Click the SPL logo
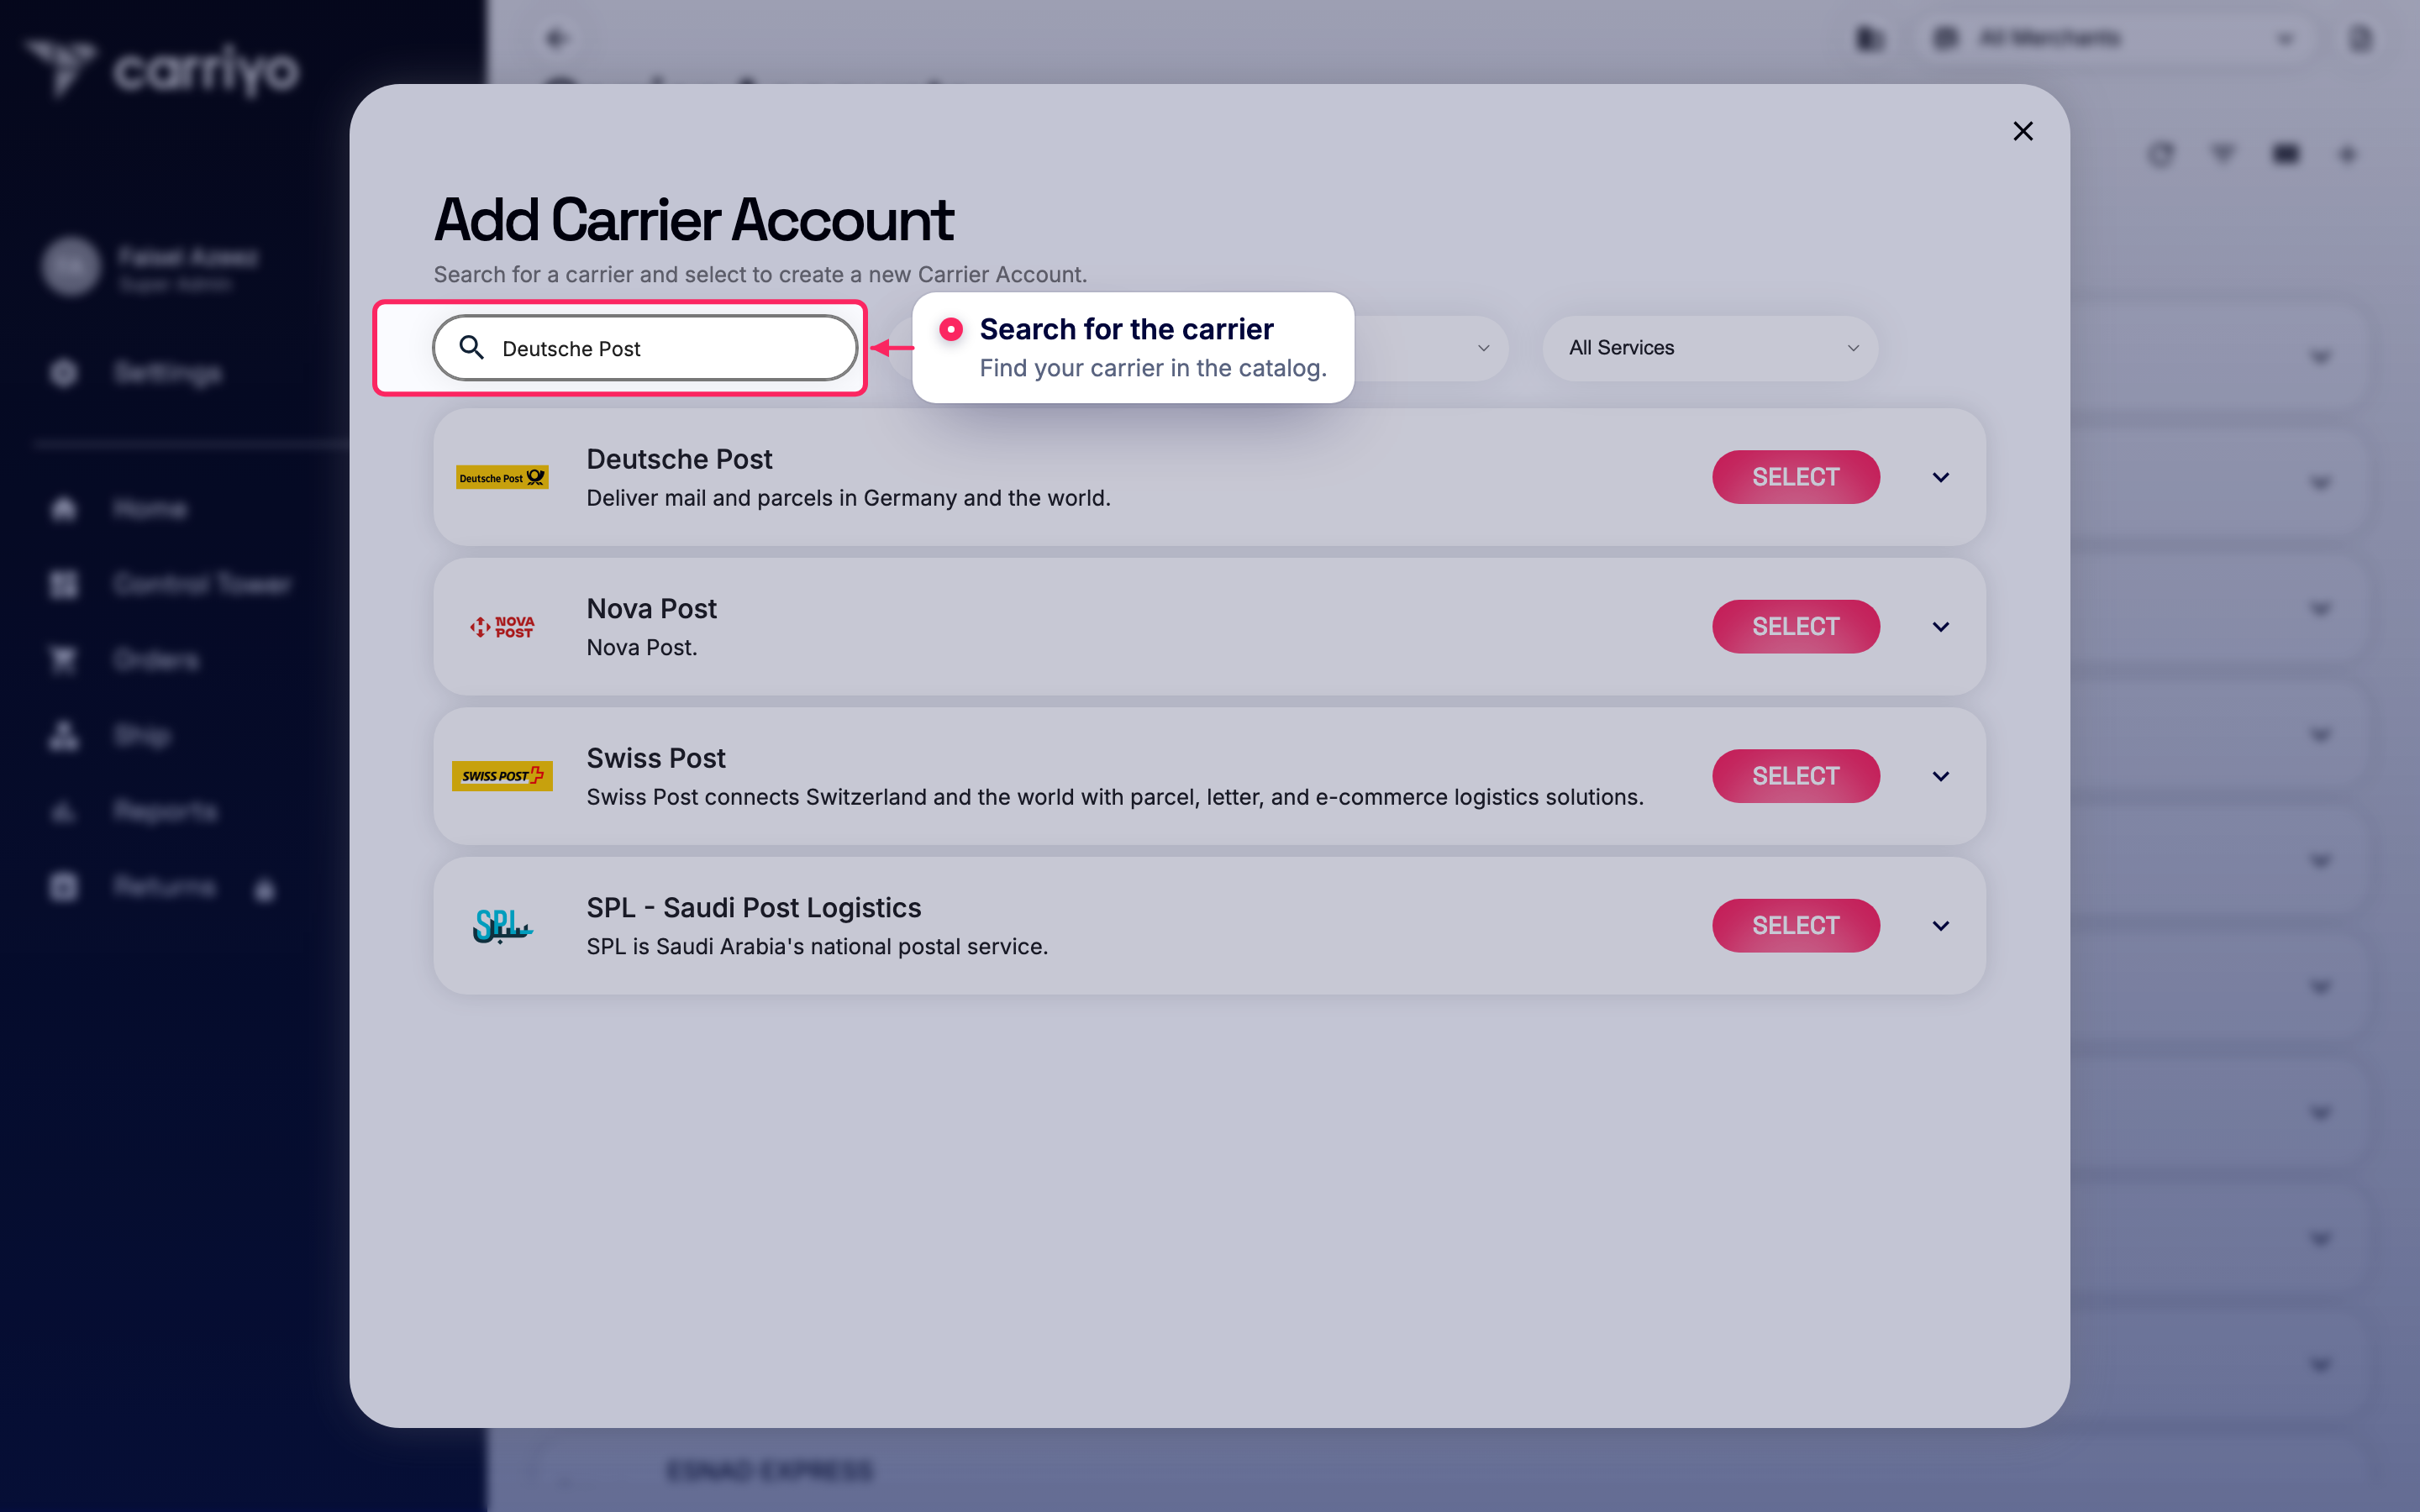 502,925
